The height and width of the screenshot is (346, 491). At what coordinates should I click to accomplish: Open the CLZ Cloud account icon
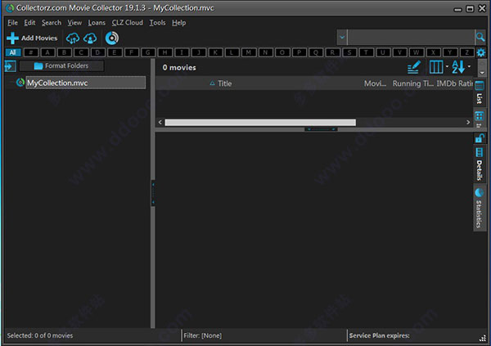click(90, 38)
